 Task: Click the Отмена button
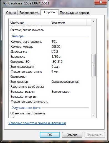72,135
